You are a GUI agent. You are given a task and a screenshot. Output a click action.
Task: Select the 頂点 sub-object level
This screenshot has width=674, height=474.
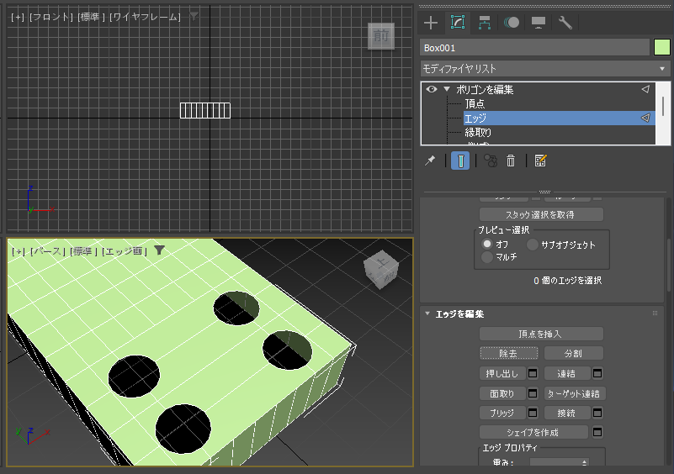(475, 103)
